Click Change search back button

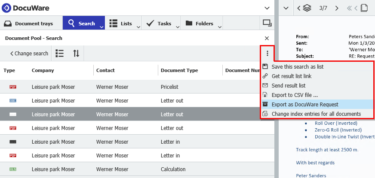tap(29, 54)
